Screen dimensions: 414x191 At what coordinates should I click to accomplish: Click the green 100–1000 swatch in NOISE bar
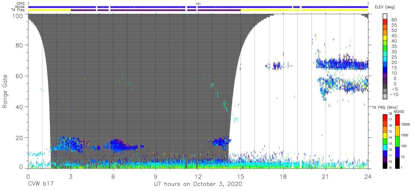pos(397,141)
